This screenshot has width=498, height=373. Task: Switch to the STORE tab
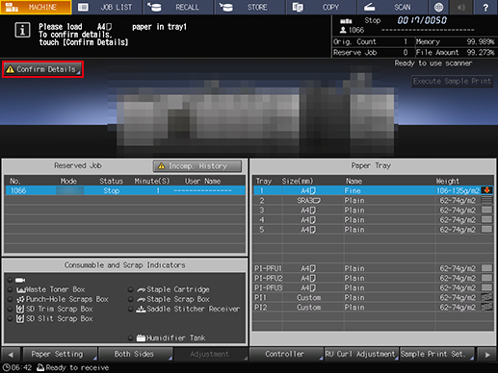250,7
